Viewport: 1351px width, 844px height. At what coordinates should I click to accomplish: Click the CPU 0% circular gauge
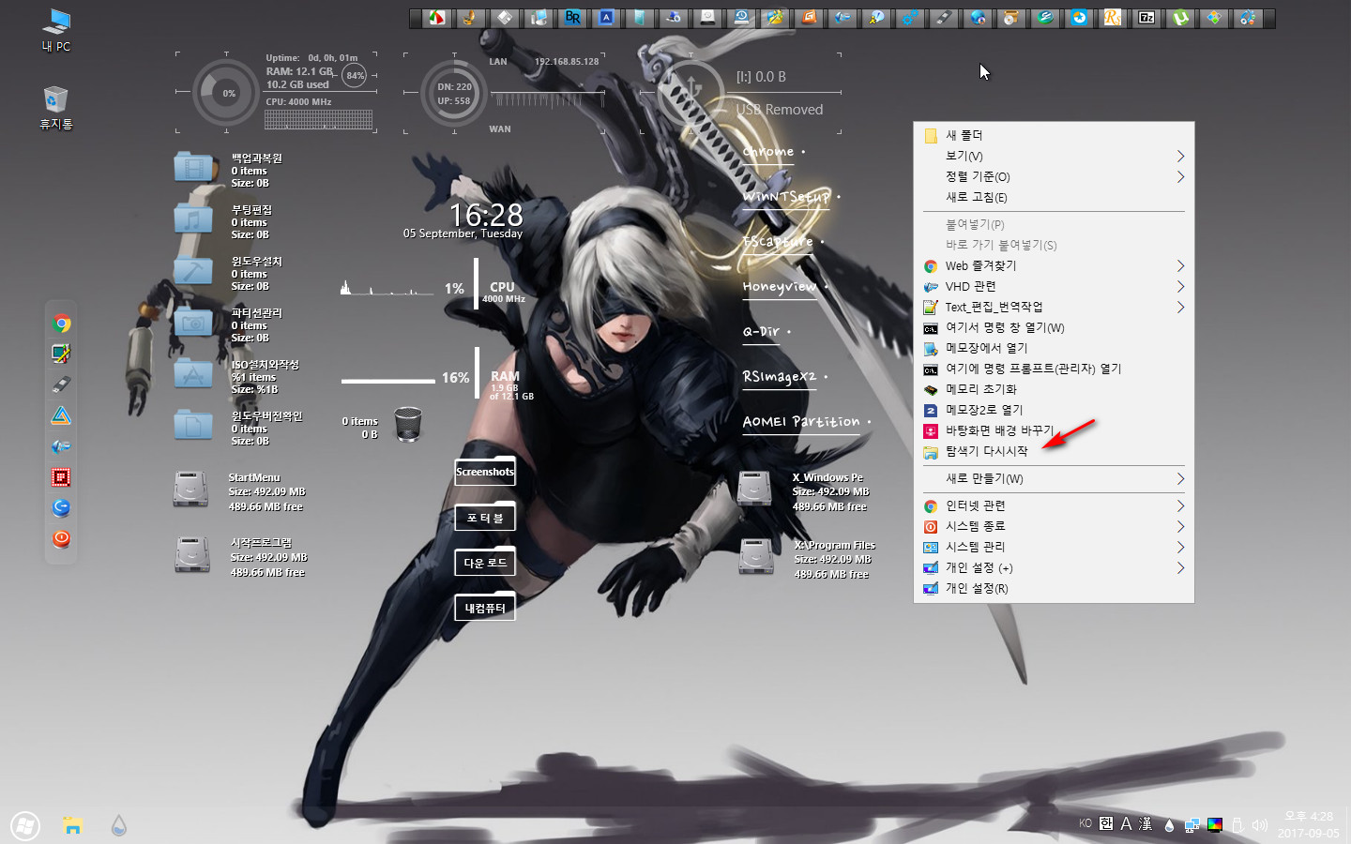tap(226, 93)
